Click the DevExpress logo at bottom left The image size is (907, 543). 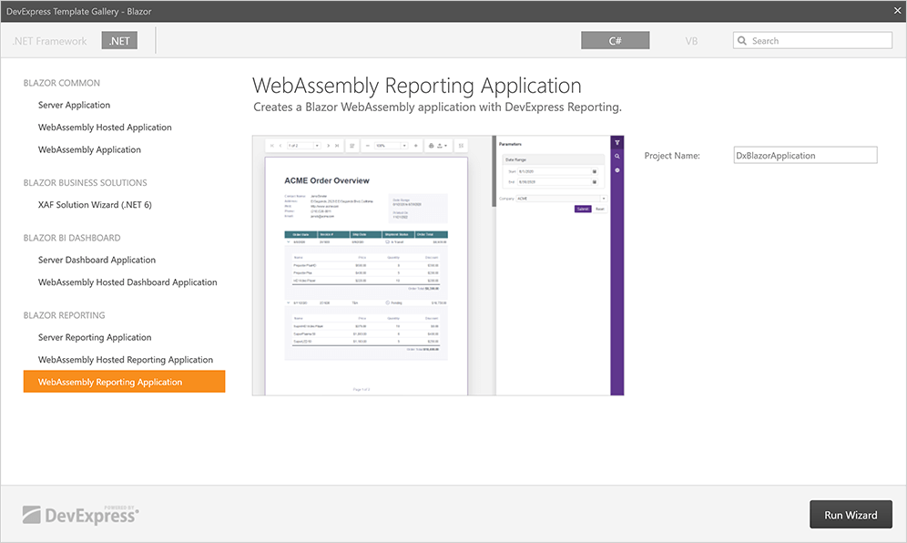[x=80, y=514]
